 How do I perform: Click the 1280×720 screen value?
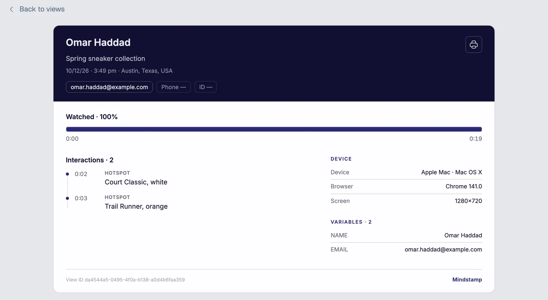(x=468, y=201)
